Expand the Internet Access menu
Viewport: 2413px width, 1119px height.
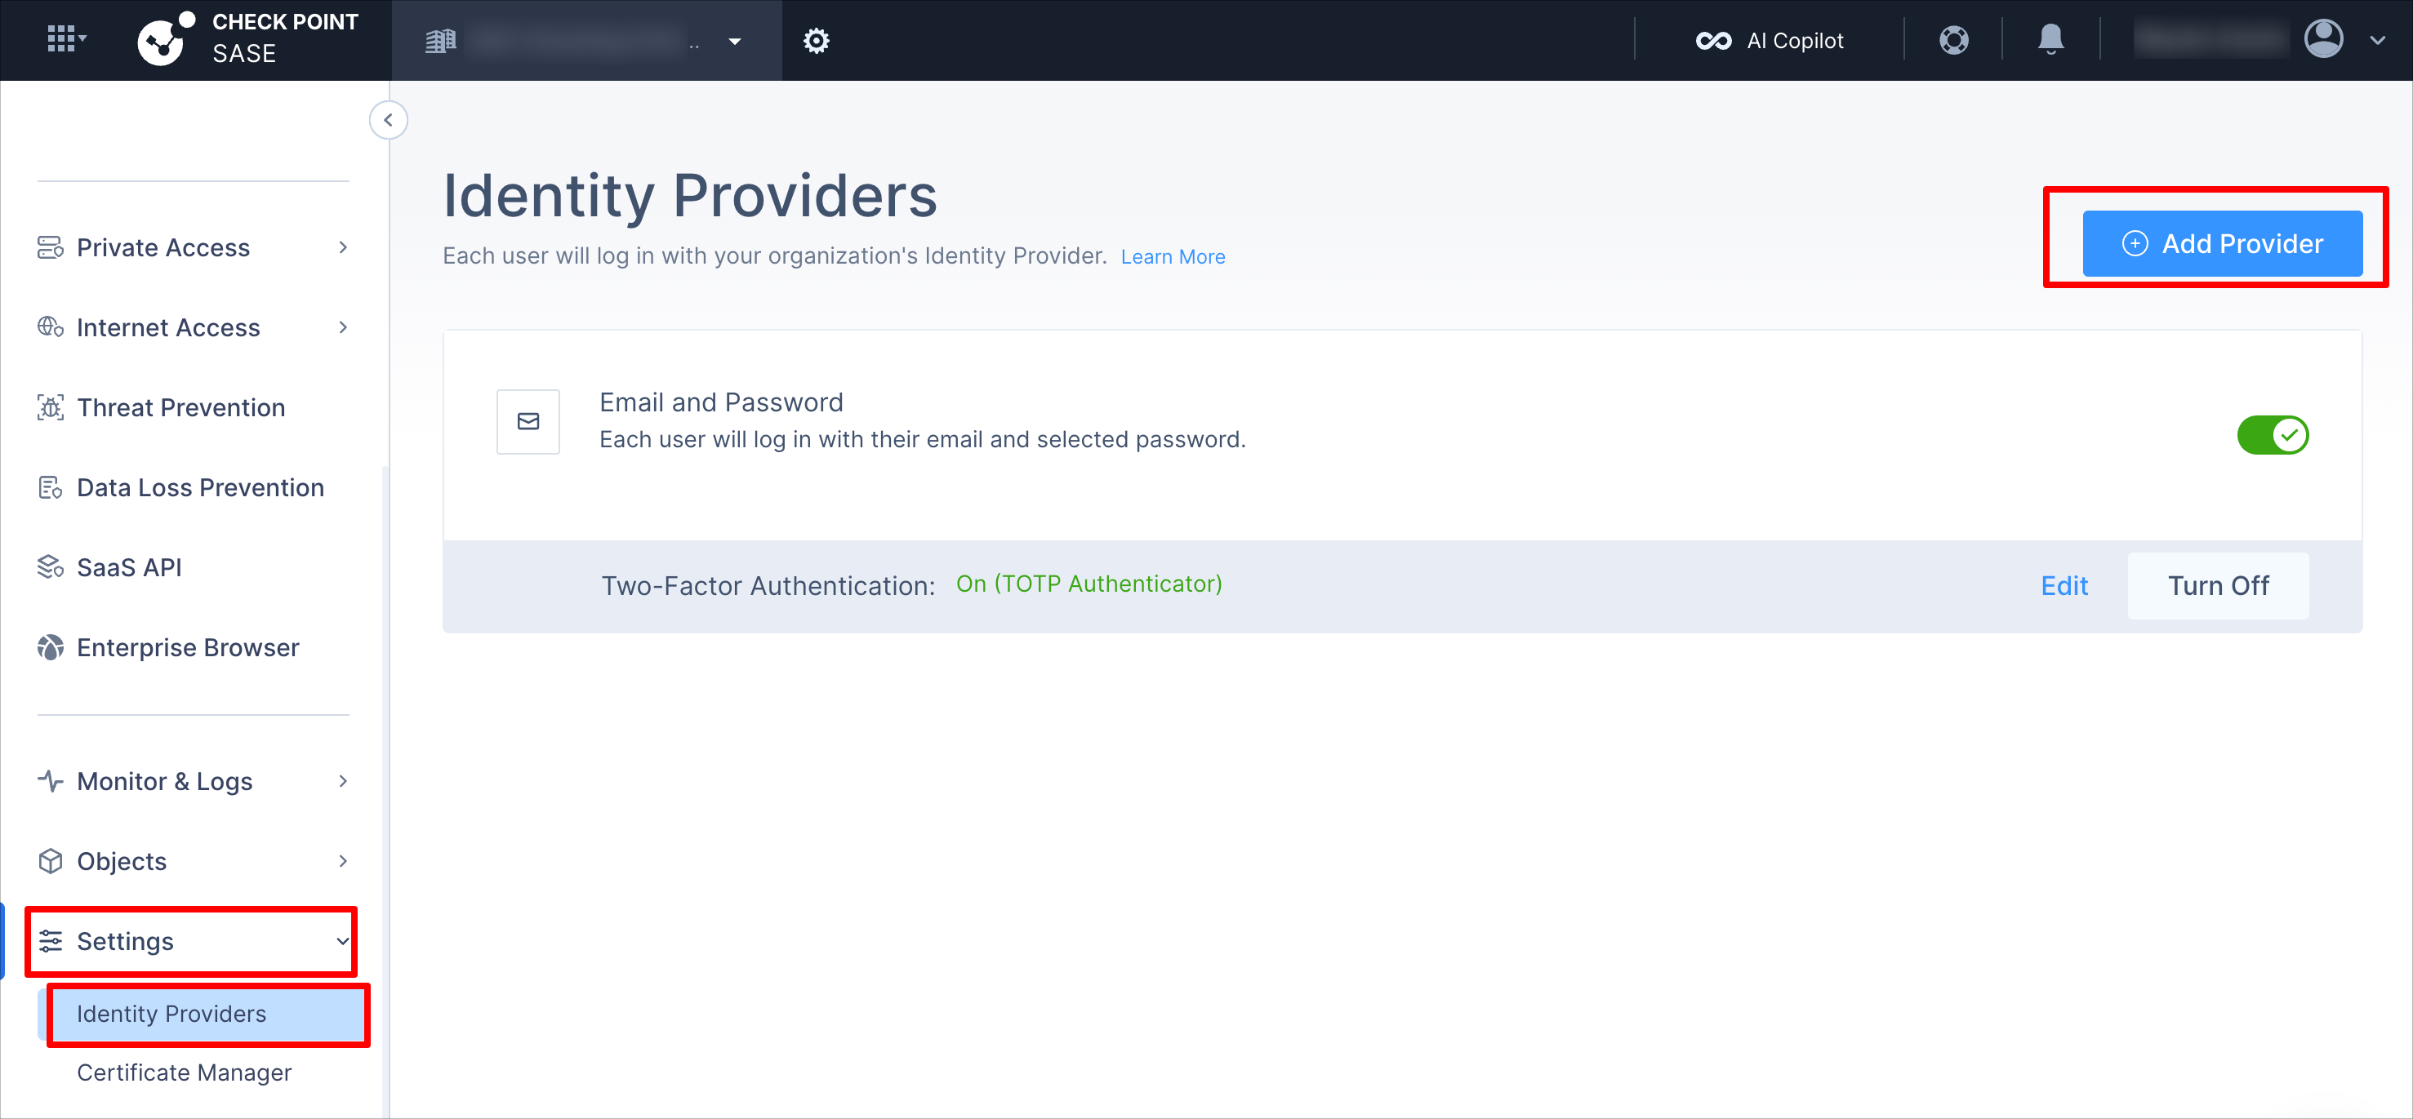[x=193, y=328]
